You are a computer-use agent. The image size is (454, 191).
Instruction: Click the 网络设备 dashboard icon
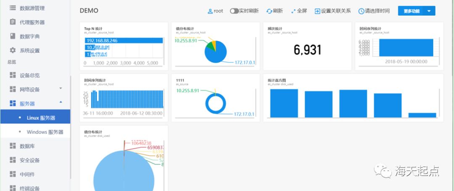click(x=13, y=89)
